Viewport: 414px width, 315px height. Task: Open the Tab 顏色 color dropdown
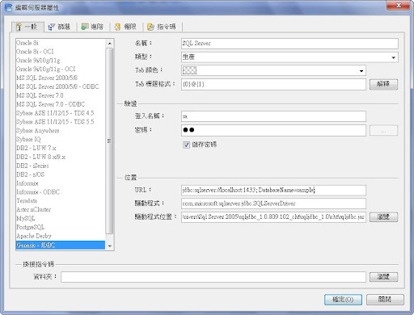point(361,71)
